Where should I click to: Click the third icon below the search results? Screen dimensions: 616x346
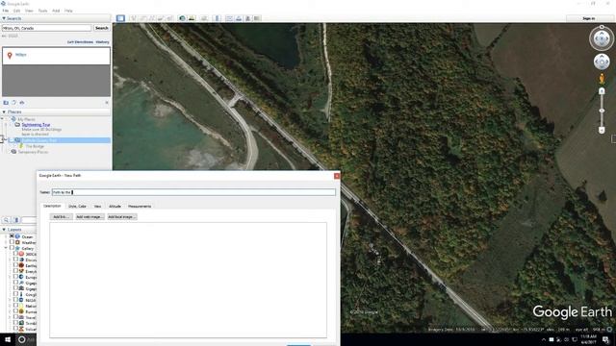pyautogui.click(x=22, y=103)
